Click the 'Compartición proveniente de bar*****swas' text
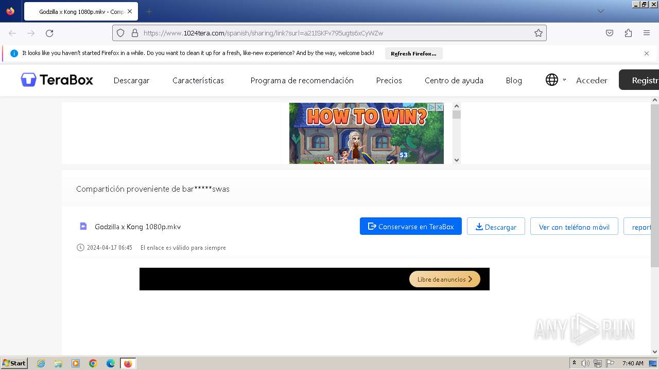659x370 pixels. coord(153,189)
